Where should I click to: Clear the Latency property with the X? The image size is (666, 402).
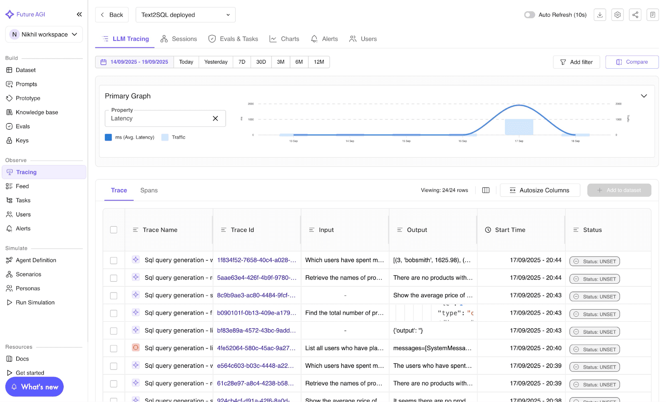coord(216,118)
